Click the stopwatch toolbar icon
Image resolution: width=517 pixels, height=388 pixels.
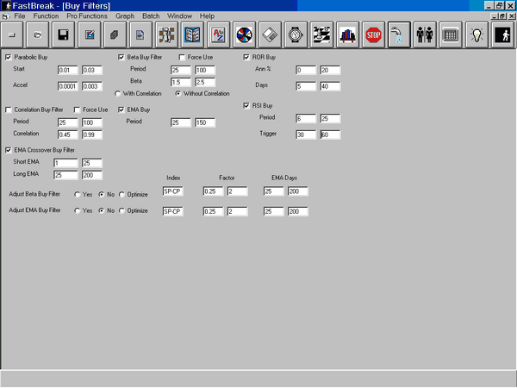pos(296,35)
